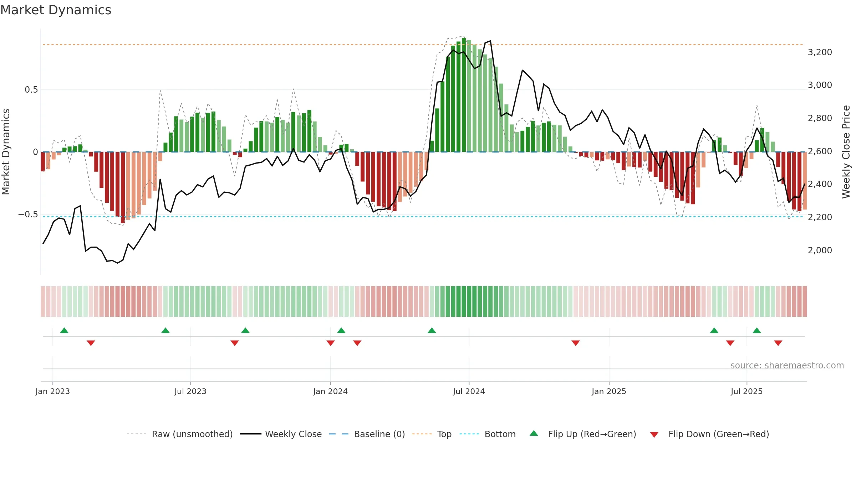Click the Jul 2024 x-axis label

(x=469, y=391)
